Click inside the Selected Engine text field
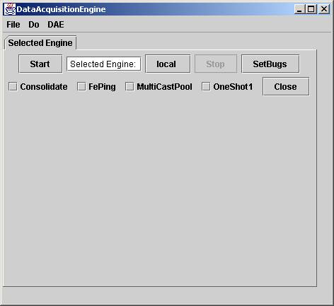The image size is (334, 306). (x=104, y=64)
